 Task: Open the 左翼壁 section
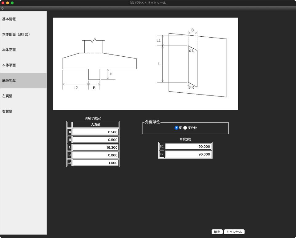pos(23,96)
